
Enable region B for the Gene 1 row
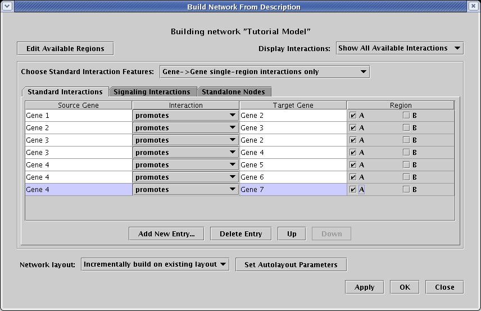click(x=406, y=116)
